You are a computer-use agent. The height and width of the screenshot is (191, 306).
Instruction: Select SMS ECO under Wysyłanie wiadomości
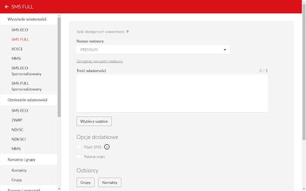pos(20,30)
